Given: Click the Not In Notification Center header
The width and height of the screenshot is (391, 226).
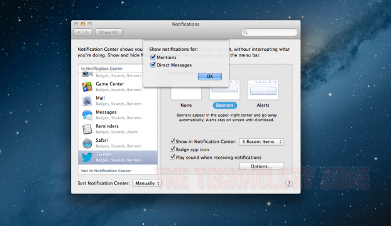Looking at the screenshot, I should click(106, 171).
